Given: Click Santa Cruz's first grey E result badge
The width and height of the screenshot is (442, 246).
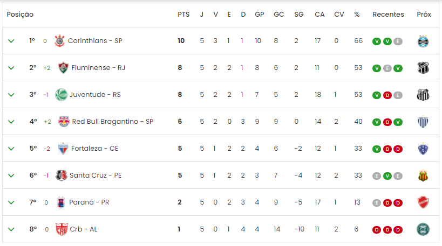Looking at the screenshot, I should point(377,176).
